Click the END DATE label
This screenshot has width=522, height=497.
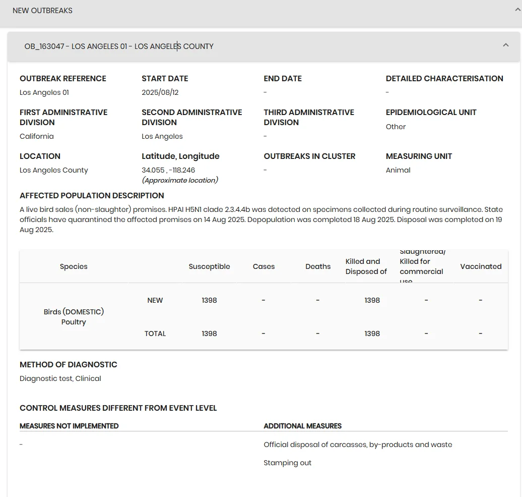[x=283, y=79]
